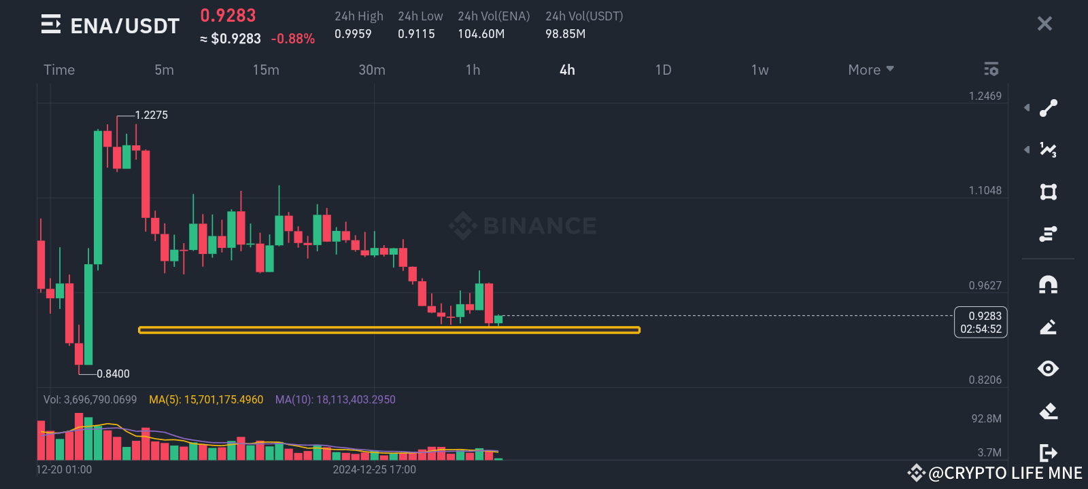Image resolution: width=1088 pixels, height=489 pixels.
Task: Open the chart display settings icon
Action: click(x=991, y=69)
